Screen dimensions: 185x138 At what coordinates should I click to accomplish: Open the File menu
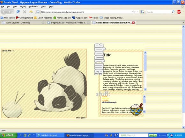[x=3, y=6]
